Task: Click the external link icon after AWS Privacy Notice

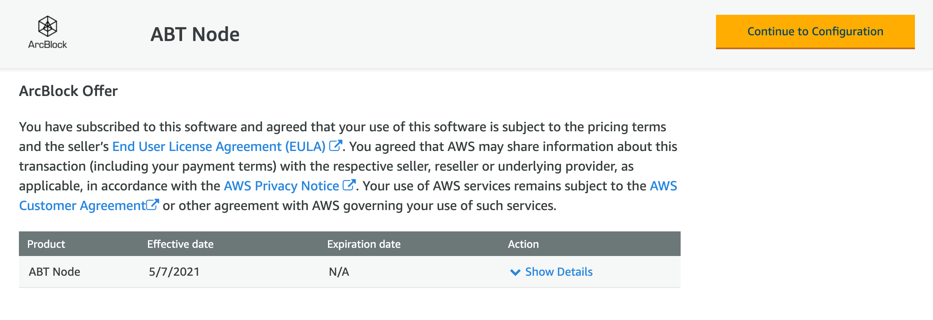Action: coord(349,185)
